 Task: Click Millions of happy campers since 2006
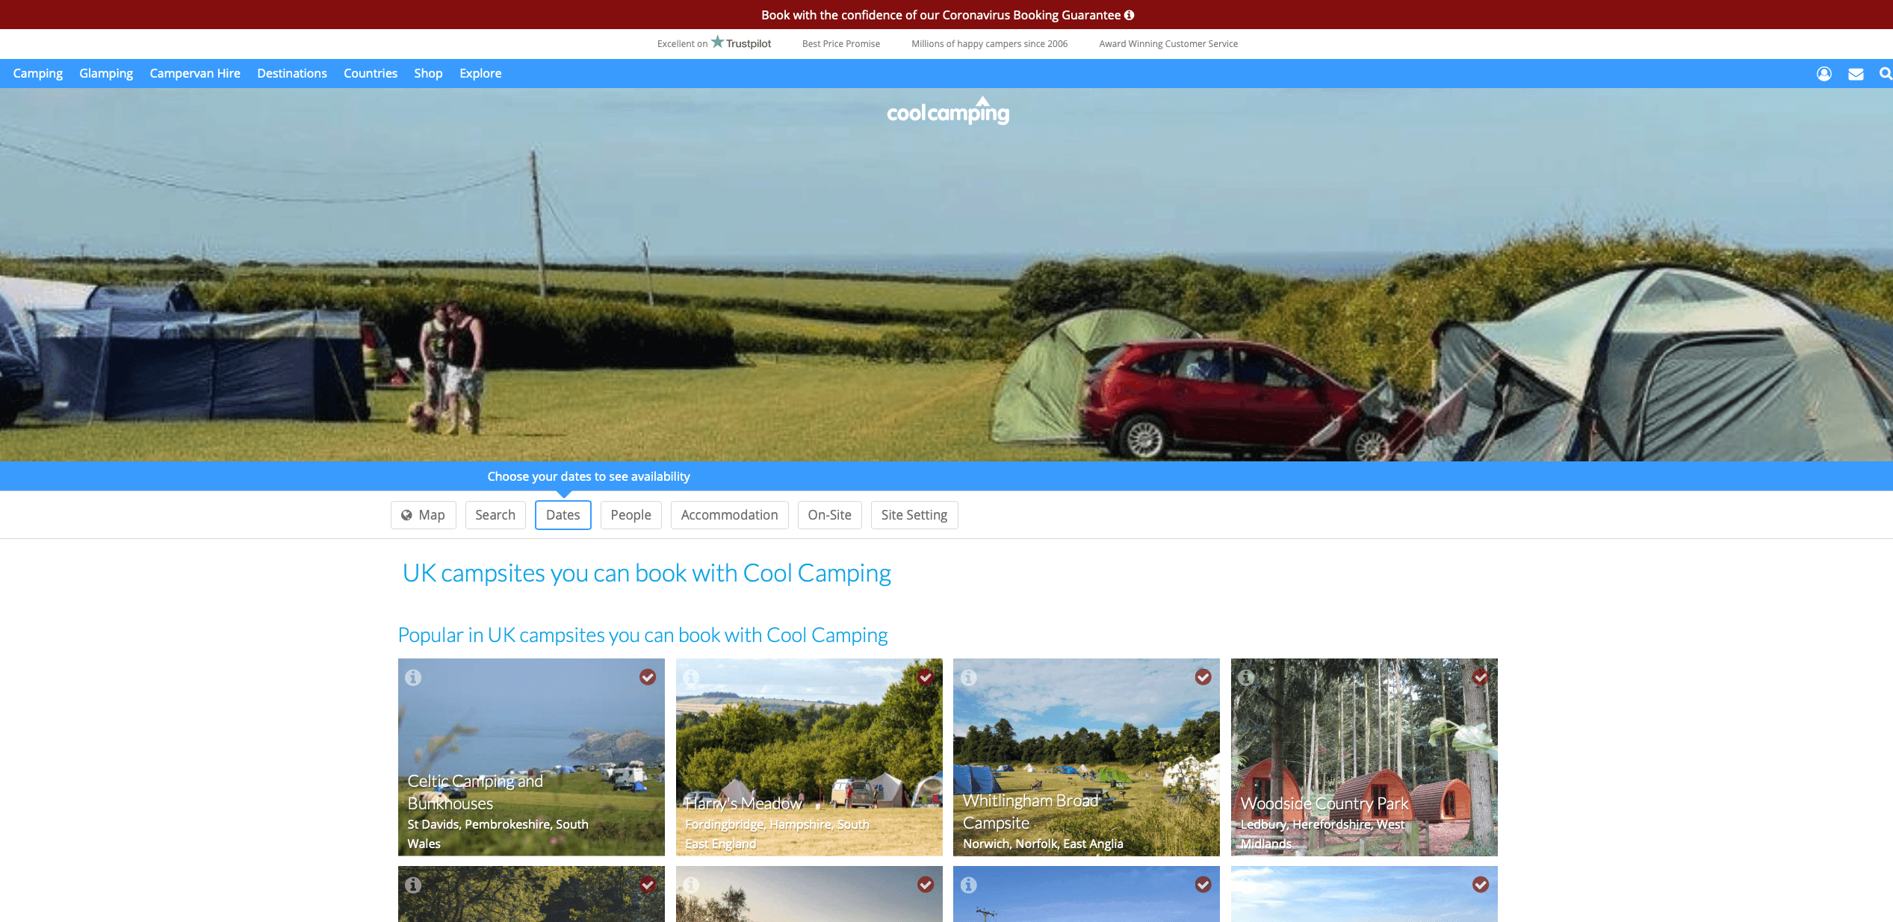click(989, 44)
